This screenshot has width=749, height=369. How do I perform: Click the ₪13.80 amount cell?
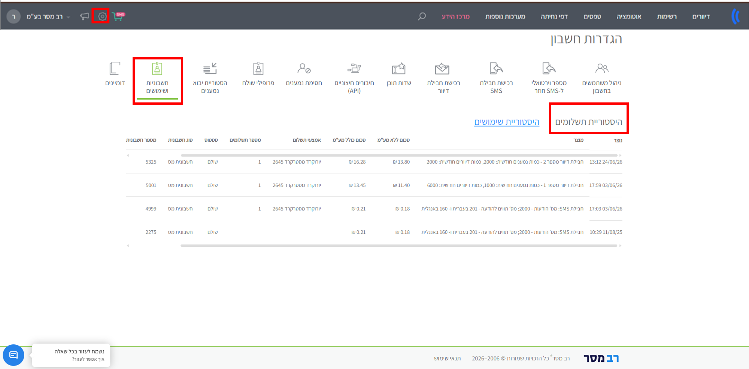tap(401, 162)
